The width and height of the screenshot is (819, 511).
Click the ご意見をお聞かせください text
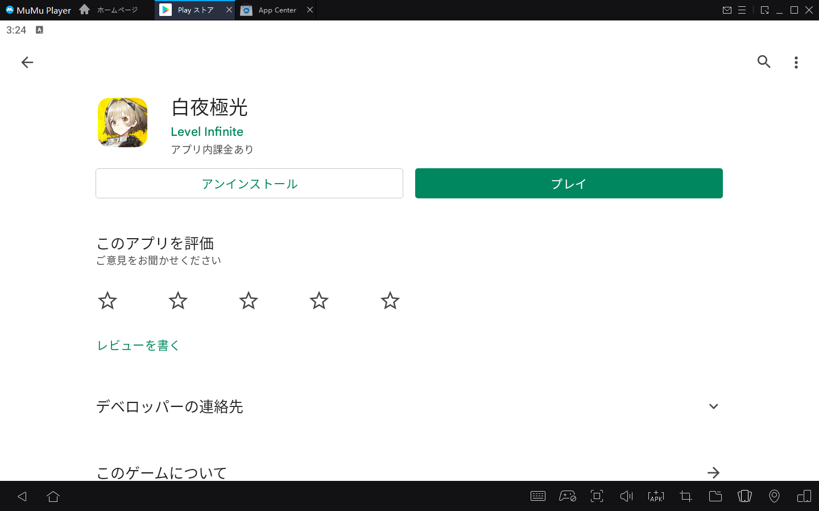pyautogui.click(x=159, y=260)
